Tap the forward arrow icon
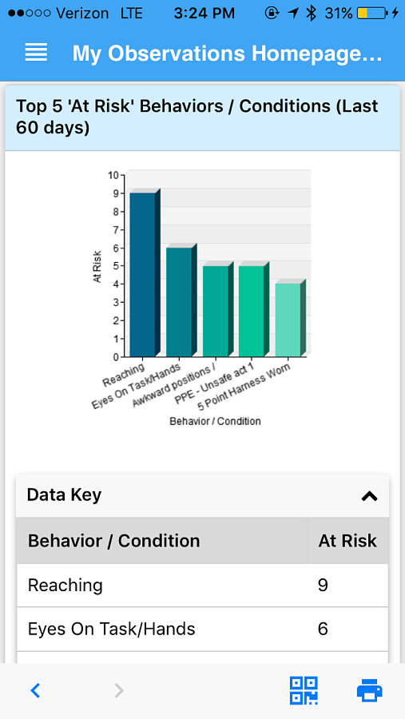Viewport: 405px width, 719px height. [119, 690]
